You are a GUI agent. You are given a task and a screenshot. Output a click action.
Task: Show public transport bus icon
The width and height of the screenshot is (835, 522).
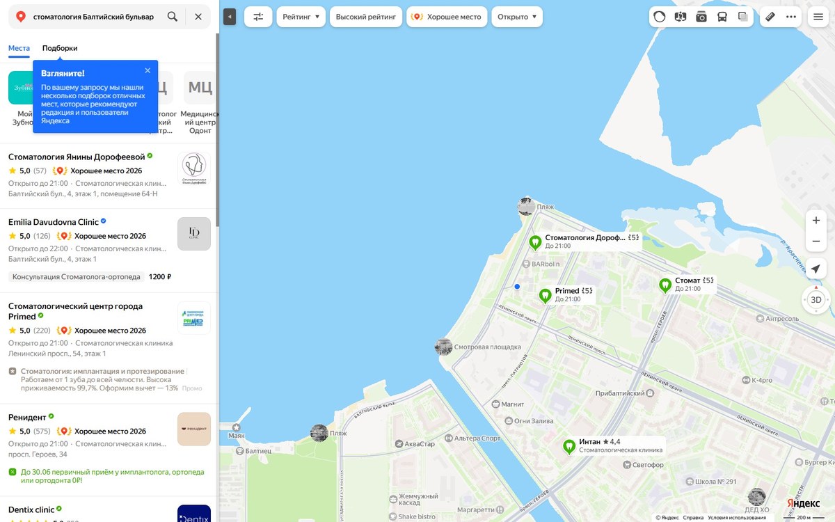pos(722,17)
